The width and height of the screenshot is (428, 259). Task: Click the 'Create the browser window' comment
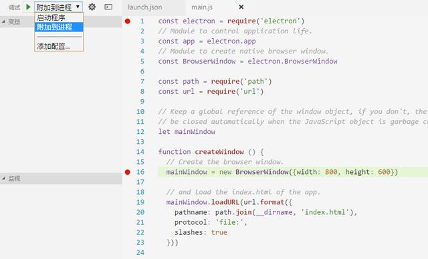click(x=225, y=162)
